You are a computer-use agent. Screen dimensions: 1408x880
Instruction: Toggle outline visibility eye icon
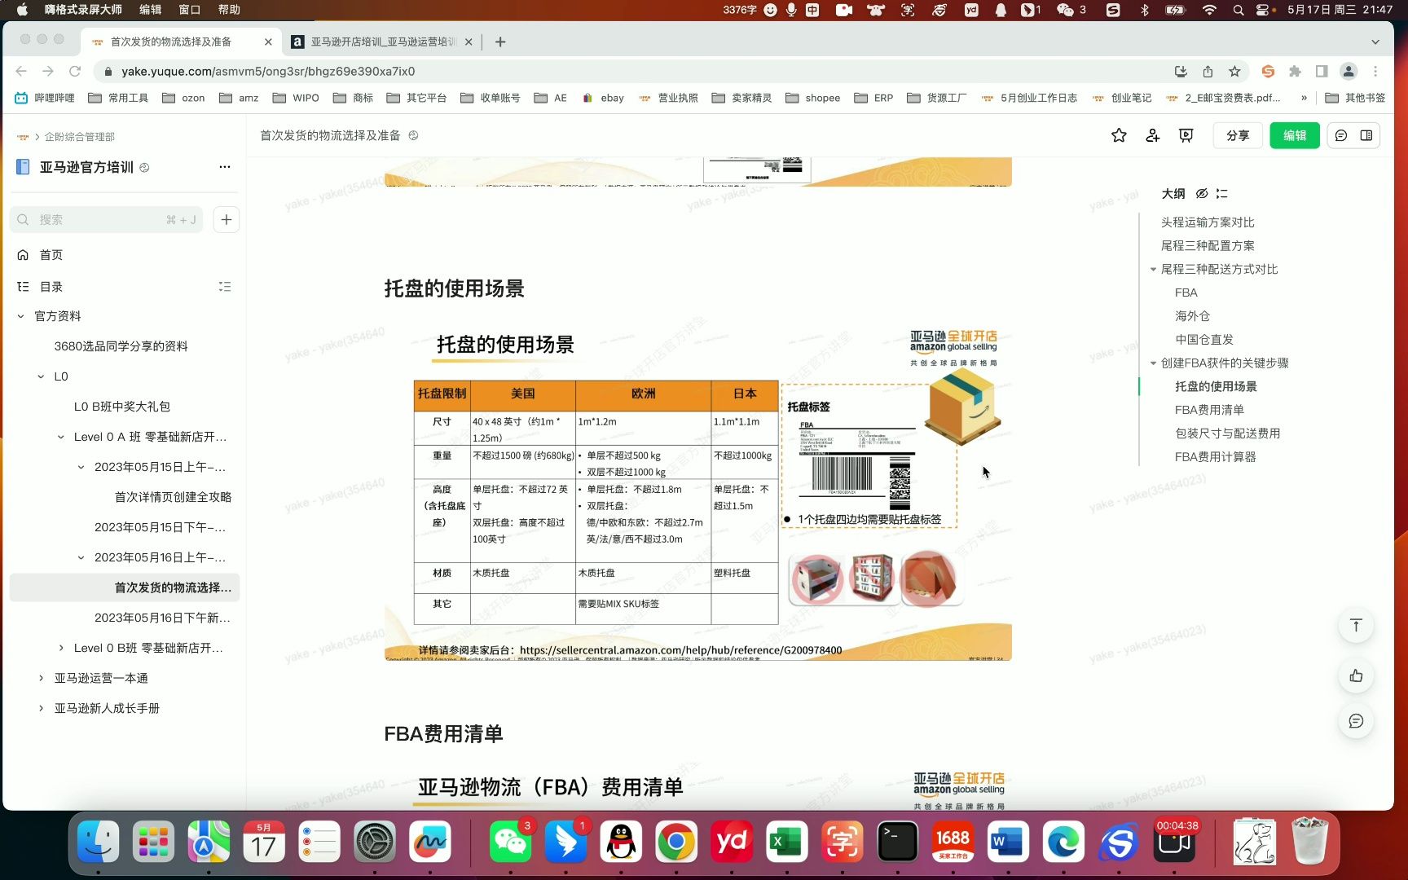[1201, 193]
